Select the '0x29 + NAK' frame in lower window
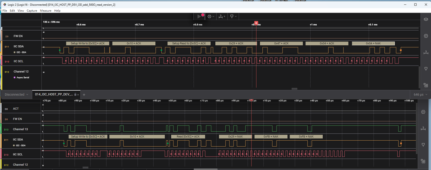Viewport: 431px width, 170px height. point(235,136)
